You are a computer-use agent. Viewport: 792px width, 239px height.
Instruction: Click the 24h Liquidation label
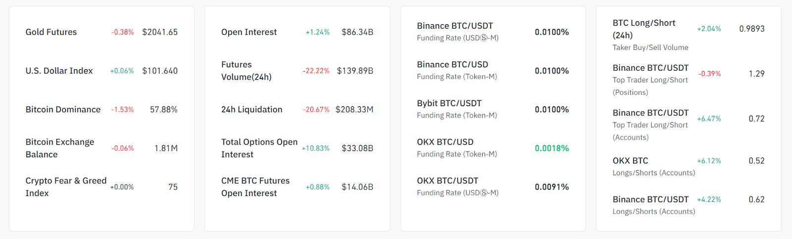point(251,110)
